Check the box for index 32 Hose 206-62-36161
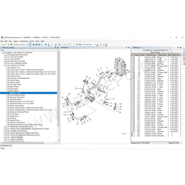Screen dimensions: 185x185 133,123
